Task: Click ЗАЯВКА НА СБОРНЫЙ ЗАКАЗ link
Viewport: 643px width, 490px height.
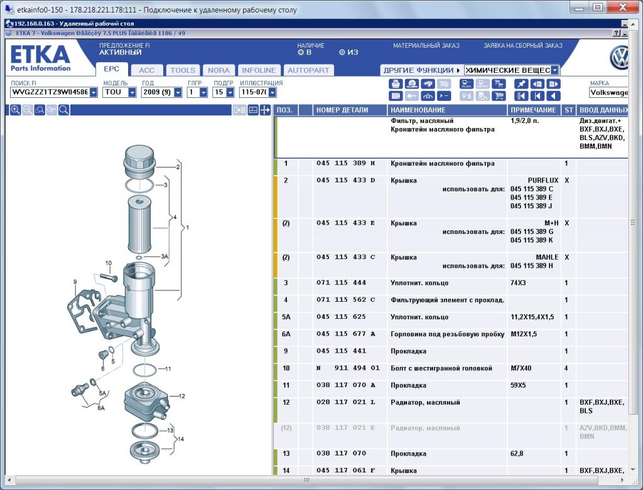Action: (x=523, y=45)
